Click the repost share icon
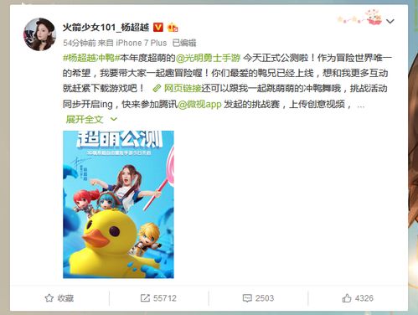Viewport: 418px width, 315px height. (145, 298)
